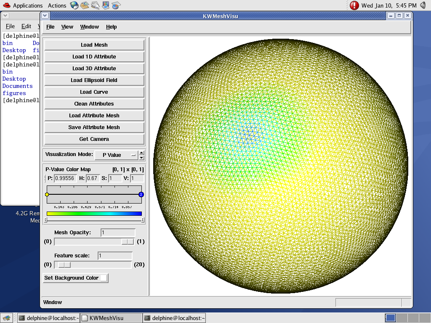Launch the presentation app panel icon
Screen dimensions: 431x323
coord(106,5)
